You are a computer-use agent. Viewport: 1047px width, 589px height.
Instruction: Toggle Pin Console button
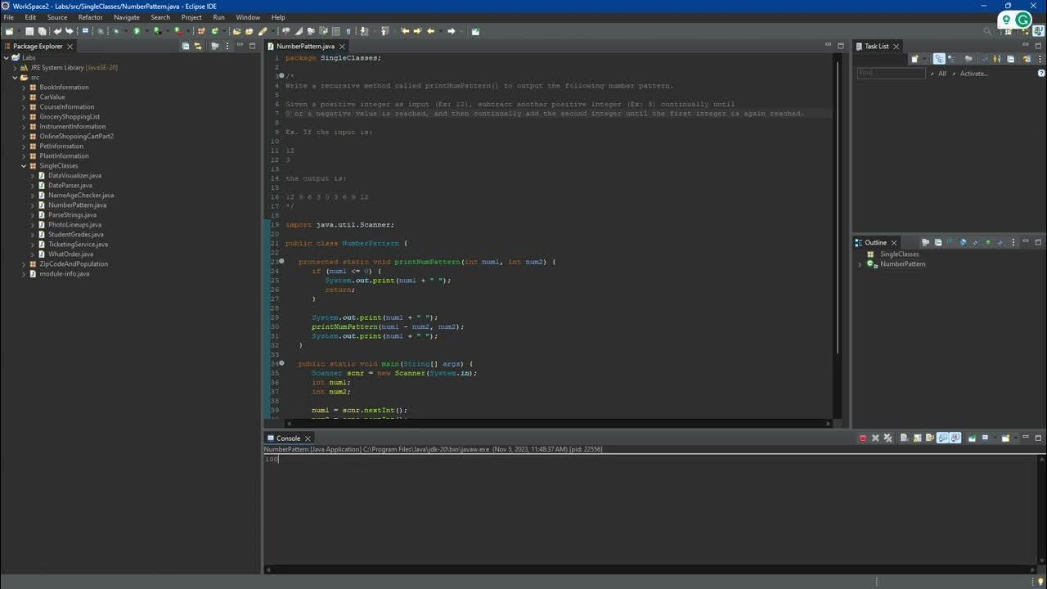click(x=972, y=438)
